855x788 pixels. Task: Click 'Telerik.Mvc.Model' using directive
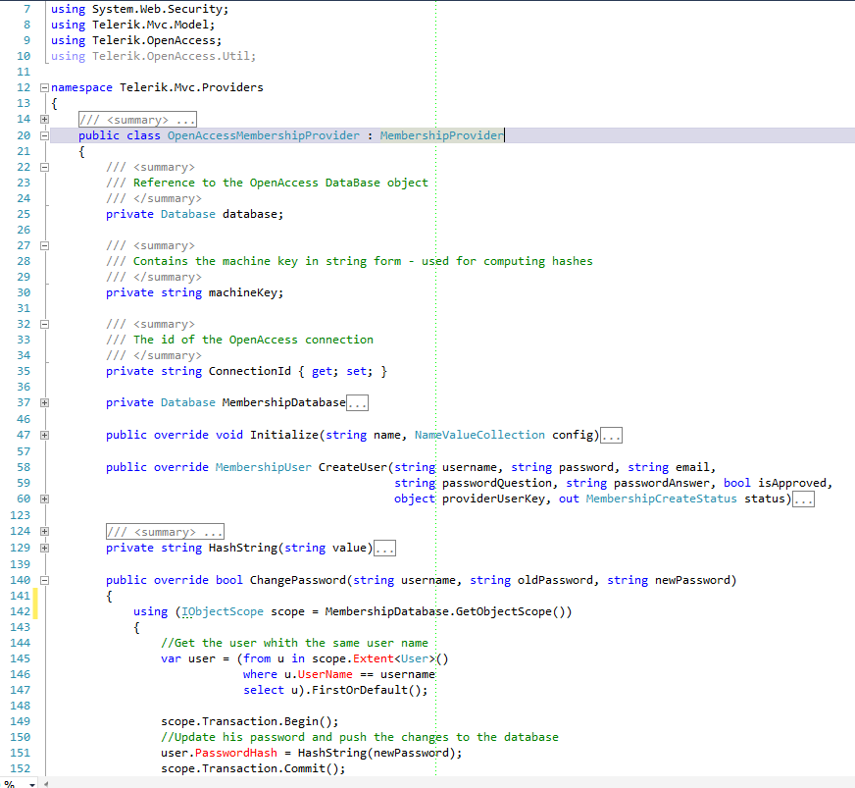tap(150, 25)
